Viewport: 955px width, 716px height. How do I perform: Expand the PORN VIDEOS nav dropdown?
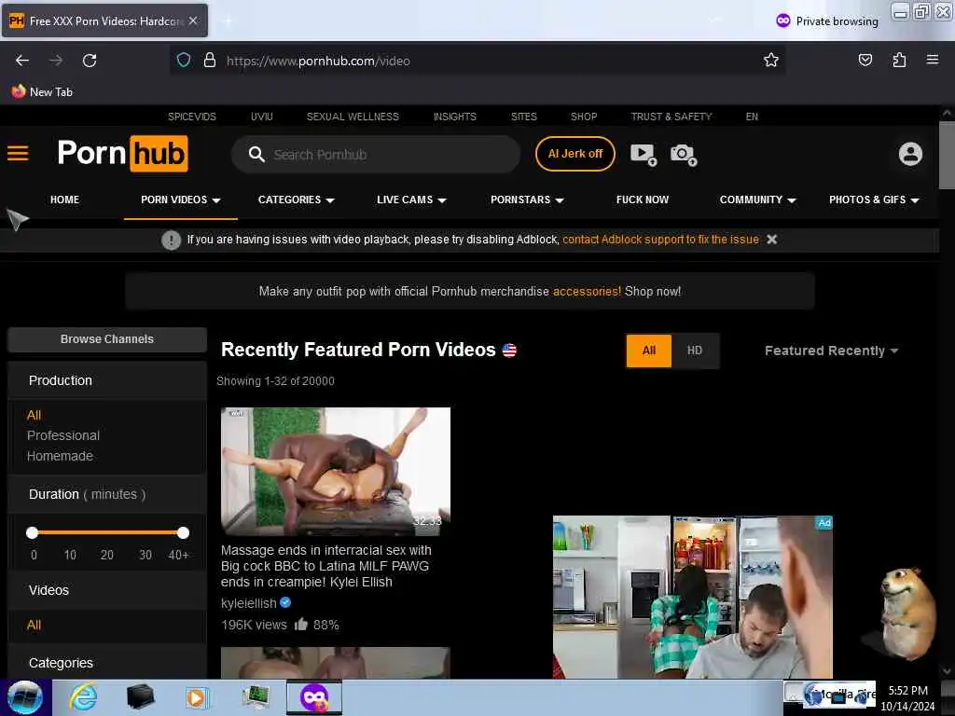click(180, 200)
